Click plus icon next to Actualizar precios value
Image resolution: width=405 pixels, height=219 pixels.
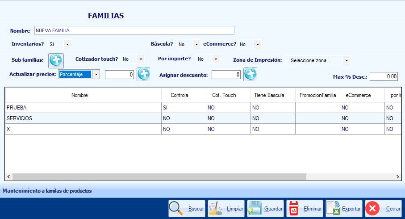pos(143,74)
